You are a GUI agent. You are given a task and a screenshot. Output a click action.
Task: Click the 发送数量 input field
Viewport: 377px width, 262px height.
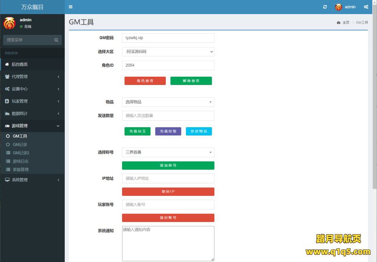[168, 116]
